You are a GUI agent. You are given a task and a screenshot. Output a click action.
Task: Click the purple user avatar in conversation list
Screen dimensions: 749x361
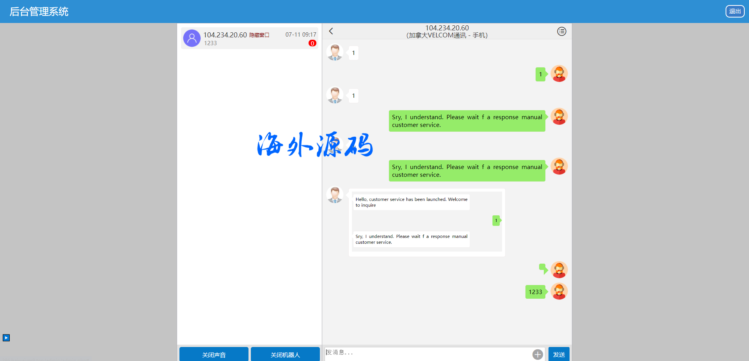tap(192, 38)
